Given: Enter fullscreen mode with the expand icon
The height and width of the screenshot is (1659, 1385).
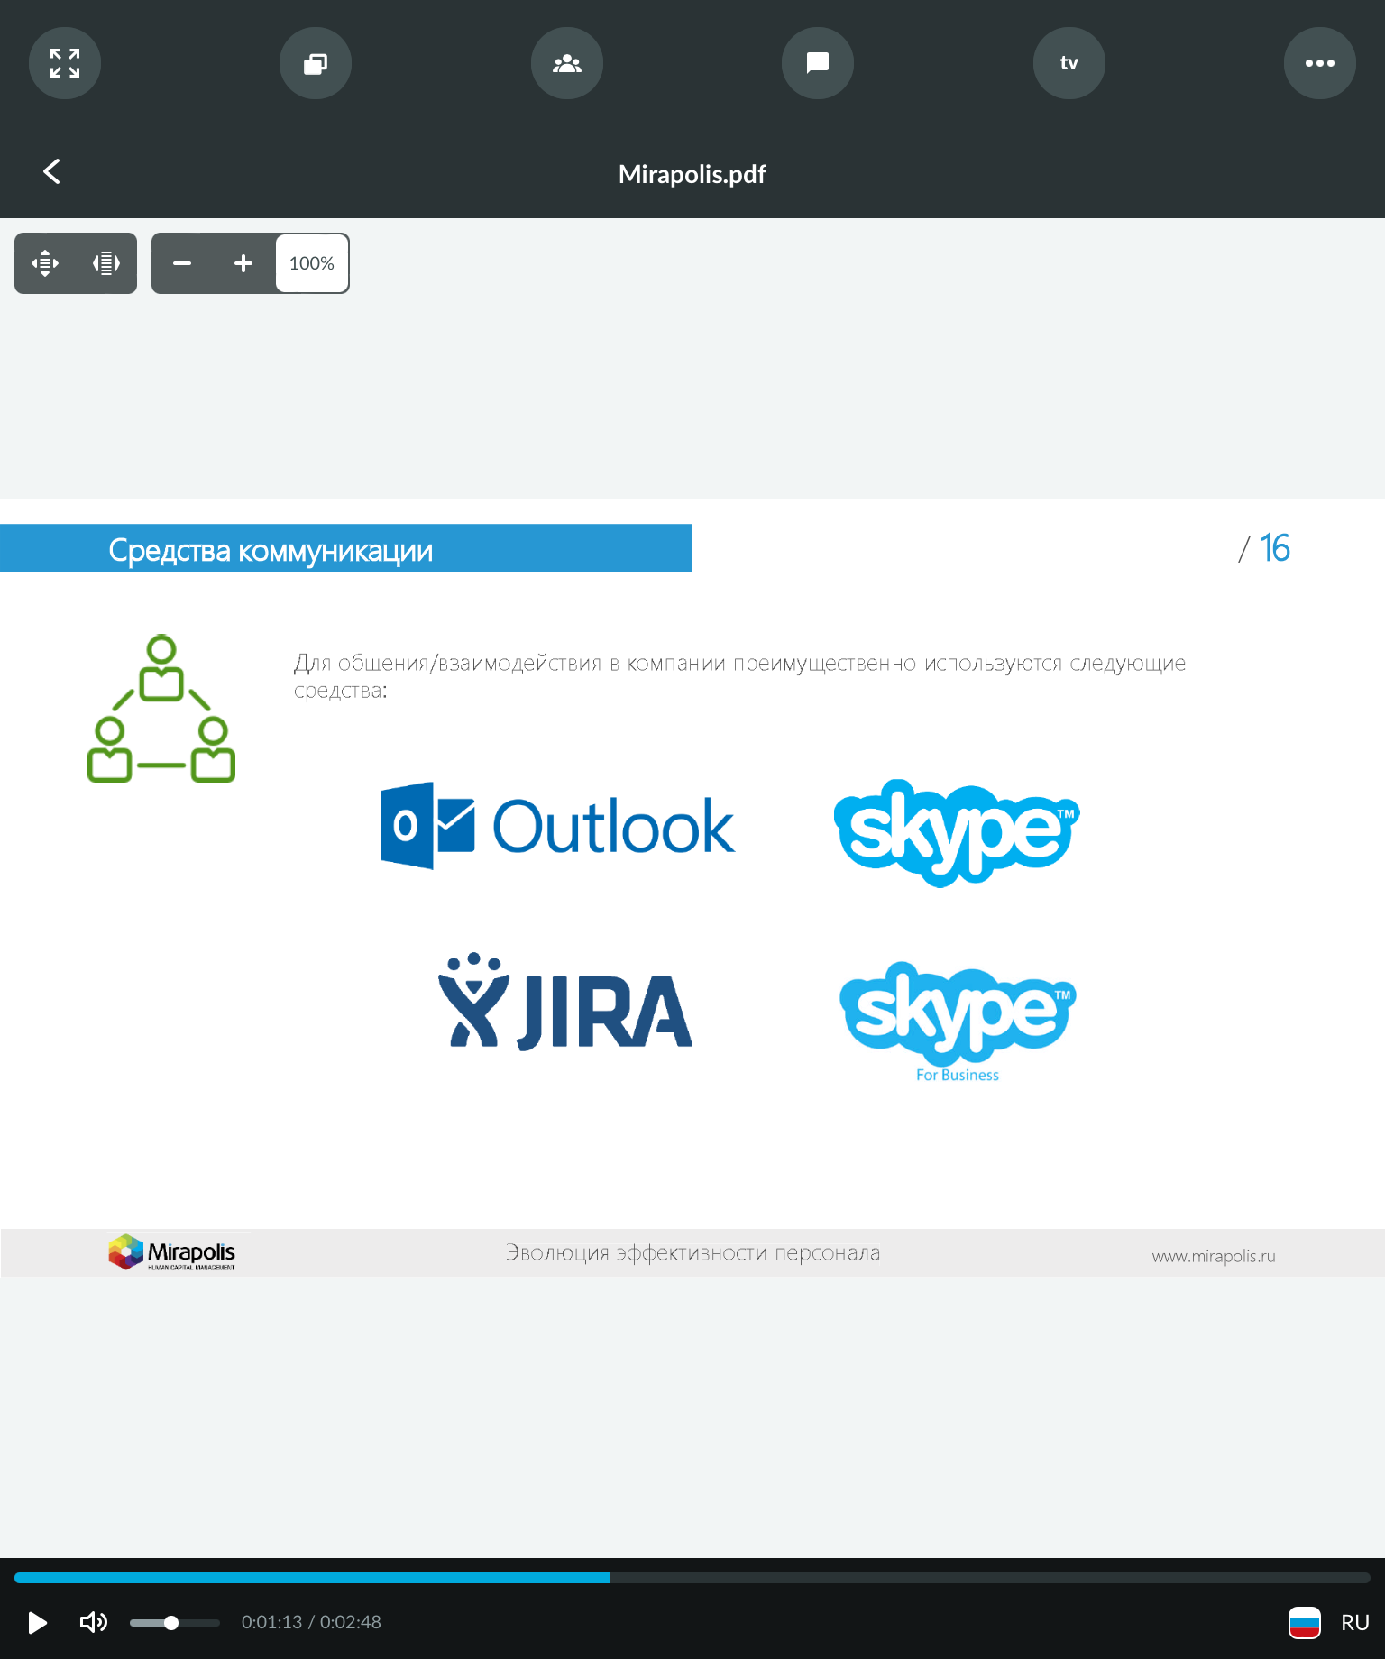Looking at the screenshot, I should pos(65,63).
